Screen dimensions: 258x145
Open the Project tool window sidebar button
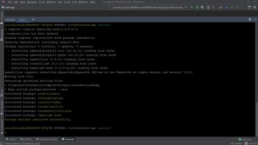[2, 18]
